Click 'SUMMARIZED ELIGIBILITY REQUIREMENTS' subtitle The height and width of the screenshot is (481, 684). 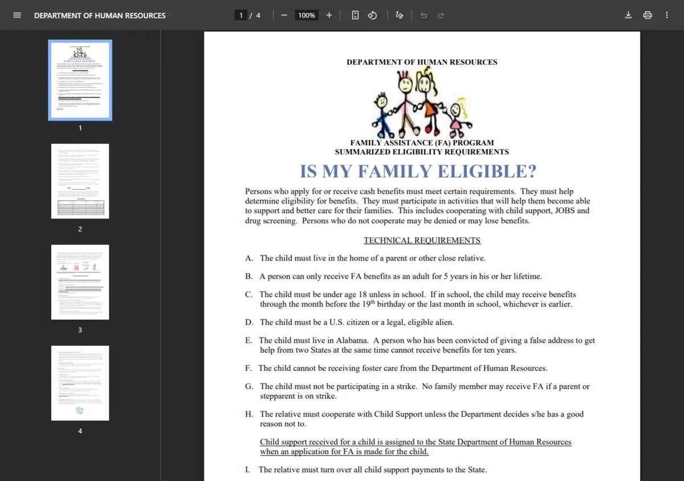tap(422, 152)
